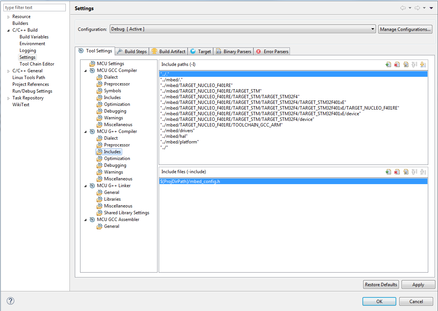Collapse the MCU G++ Linker node
Viewport: 438px width, 311px height.
pyautogui.click(x=85, y=186)
